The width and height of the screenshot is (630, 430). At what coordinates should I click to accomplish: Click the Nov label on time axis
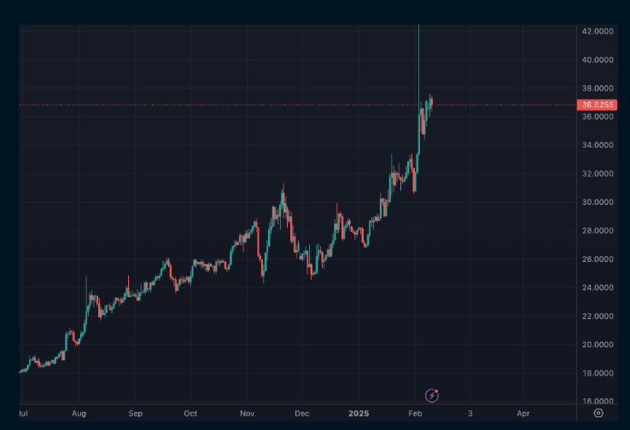(x=247, y=413)
